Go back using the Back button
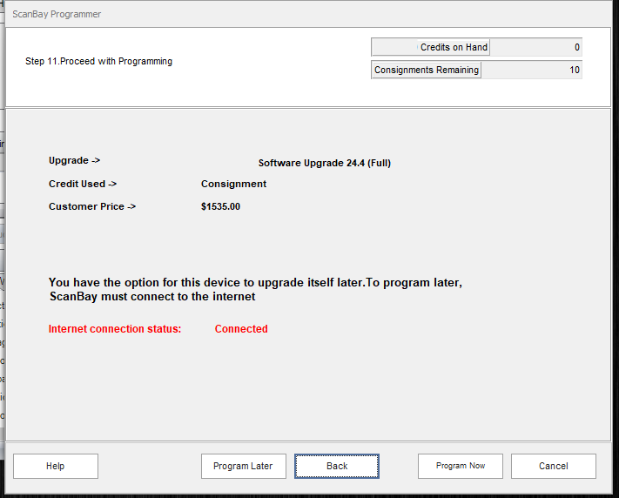 click(336, 466)
